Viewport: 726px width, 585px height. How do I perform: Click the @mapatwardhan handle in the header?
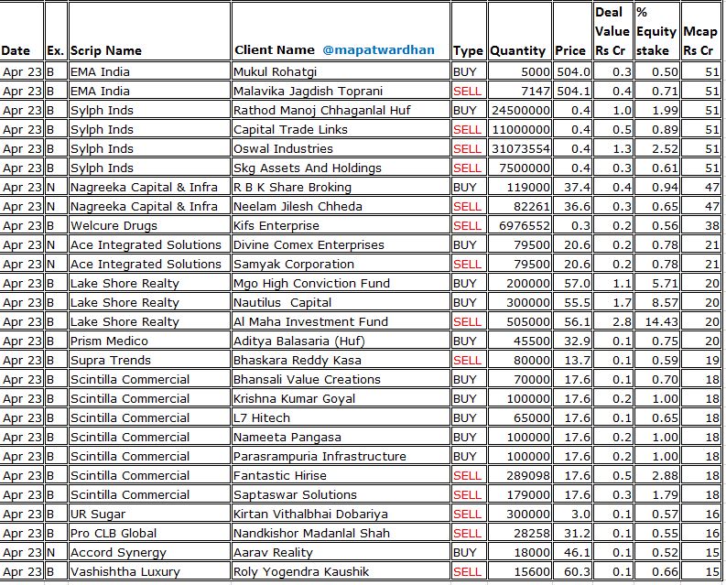[x=378, y=50]
